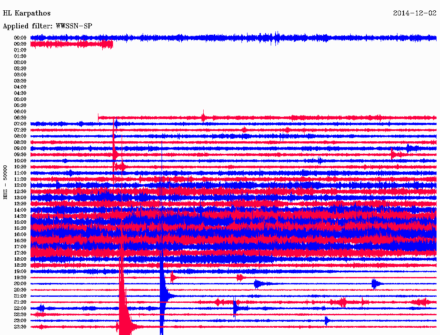Click the 06:30 trace time label
The width and height of the screenshot is (440, 335).
(20, 118)
